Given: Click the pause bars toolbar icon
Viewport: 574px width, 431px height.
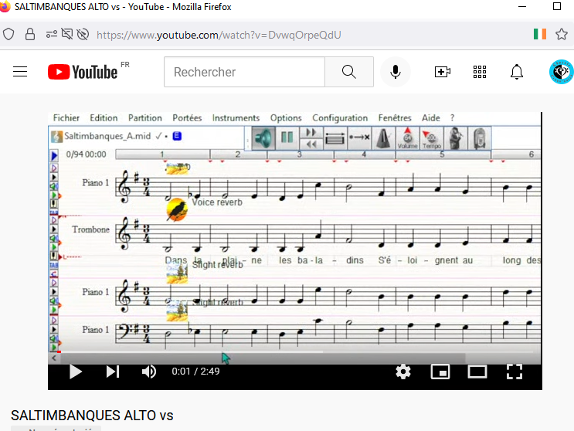Looking at the screenshot, I should (x=287, y=138).
